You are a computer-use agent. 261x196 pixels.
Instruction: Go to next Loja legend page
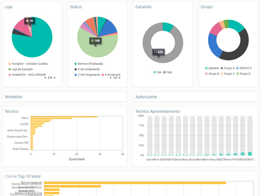point(54,78)
